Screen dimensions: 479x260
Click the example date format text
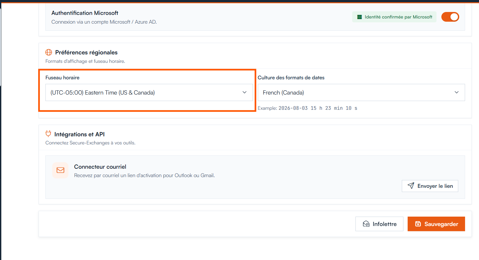coord(307,108)
